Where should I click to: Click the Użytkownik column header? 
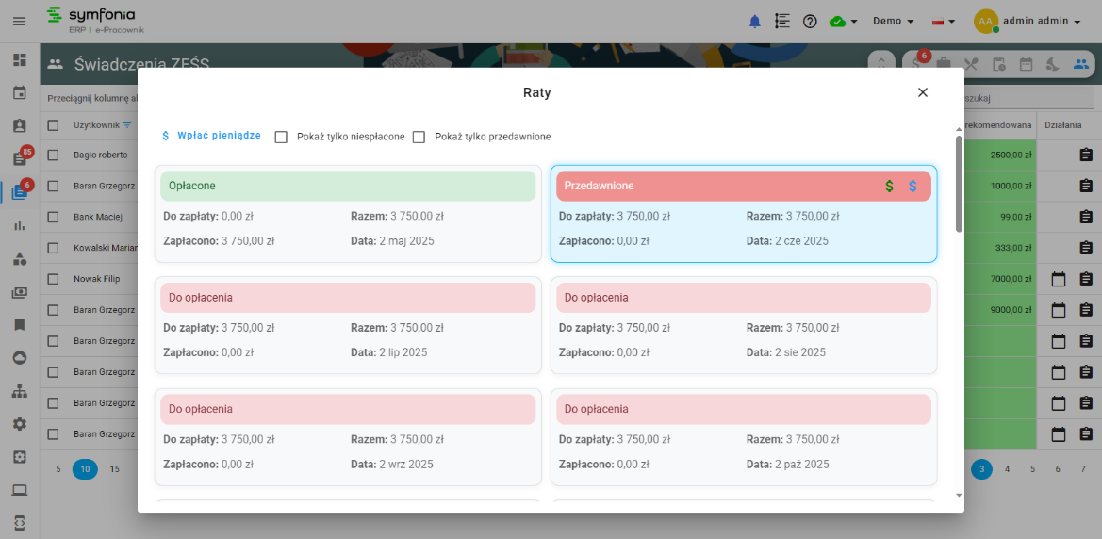coord(96,125)
